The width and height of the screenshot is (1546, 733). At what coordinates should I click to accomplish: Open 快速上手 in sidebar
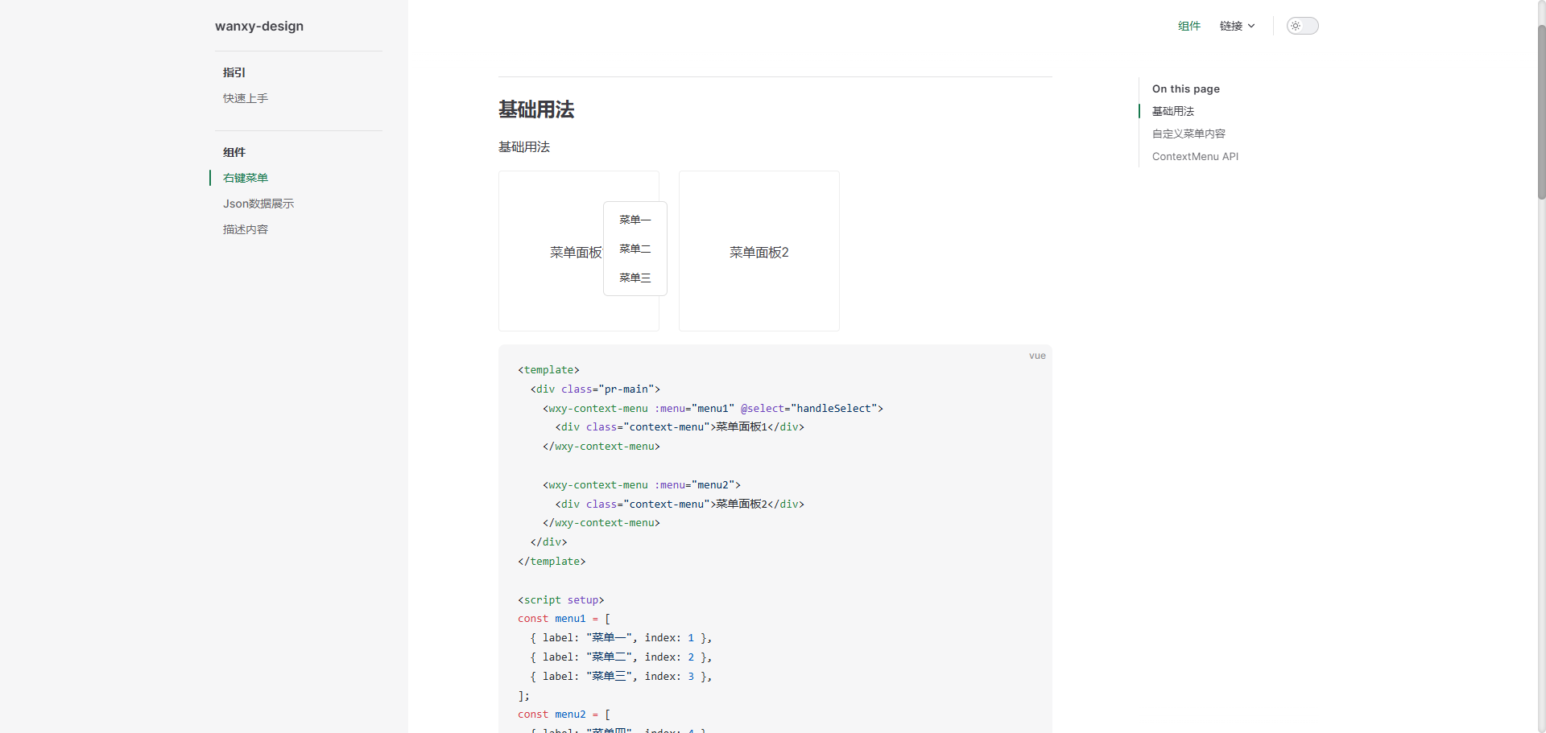pyautogui.click(x=246, y=98)
